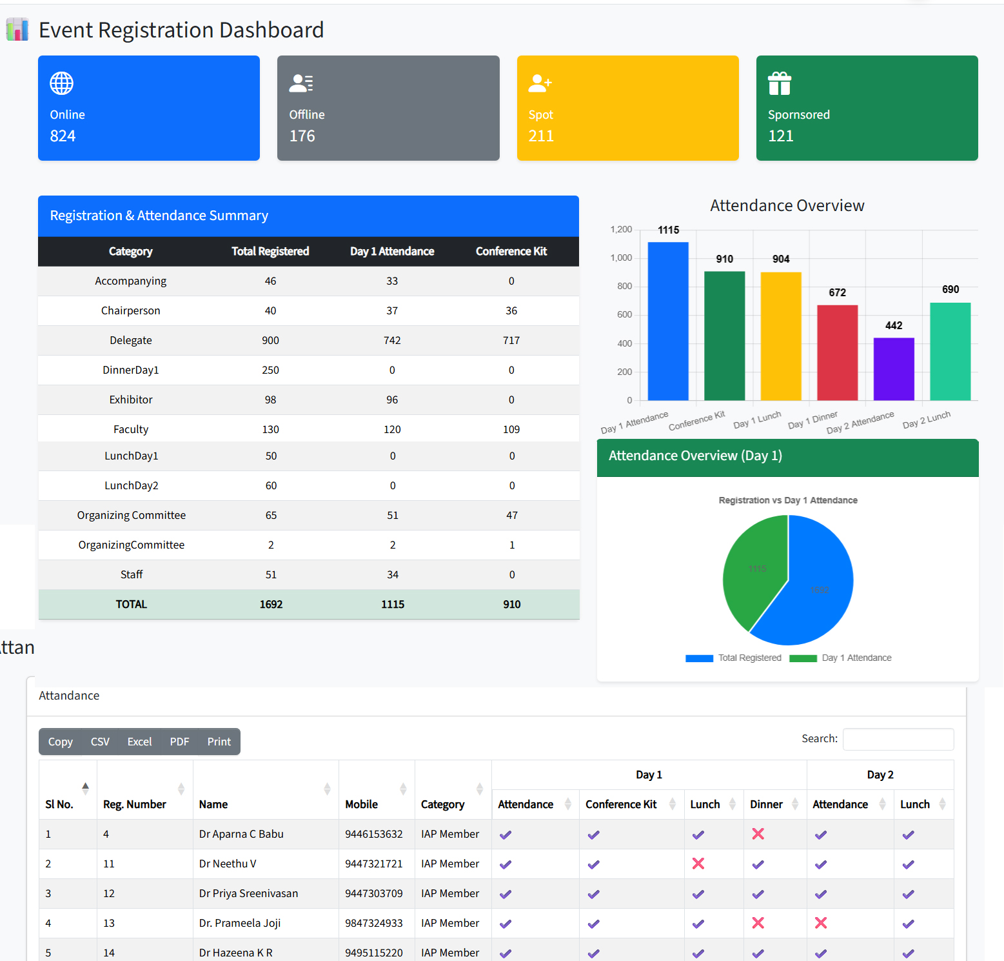Click the Copy export button

tap(60, 741)
